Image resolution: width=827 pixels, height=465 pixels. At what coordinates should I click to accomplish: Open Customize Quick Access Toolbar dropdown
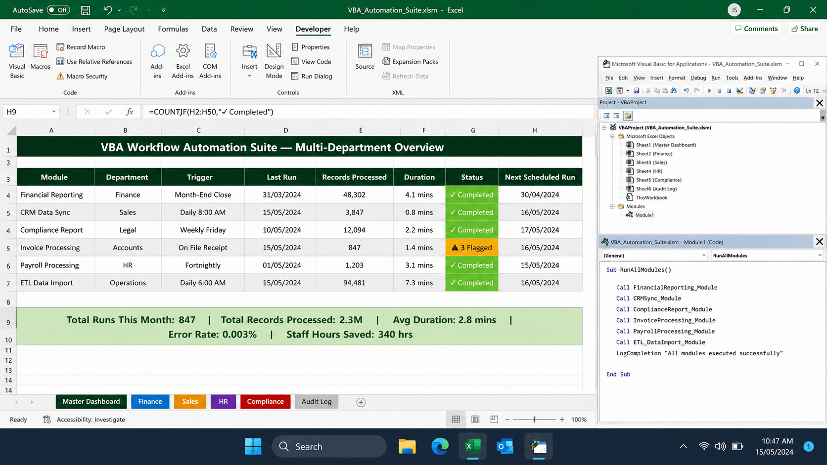(x=164, y=10)
